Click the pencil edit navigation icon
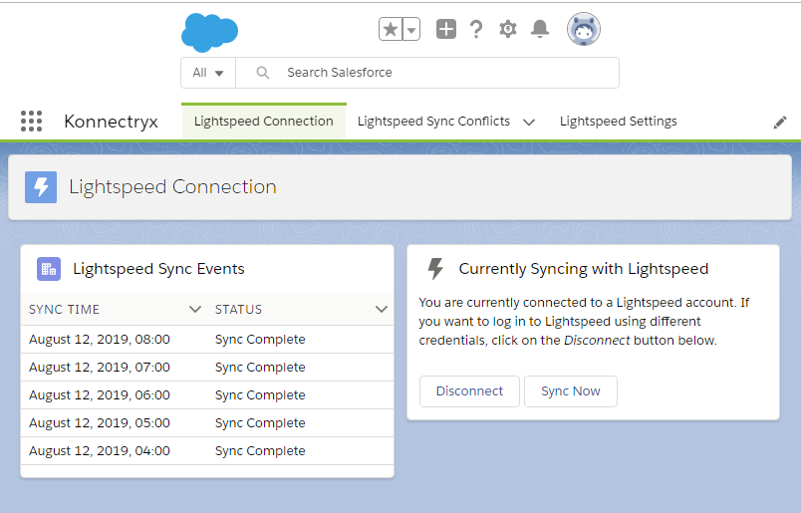The width and height of the screenshot is (801, 513). (x=780, y=122)
